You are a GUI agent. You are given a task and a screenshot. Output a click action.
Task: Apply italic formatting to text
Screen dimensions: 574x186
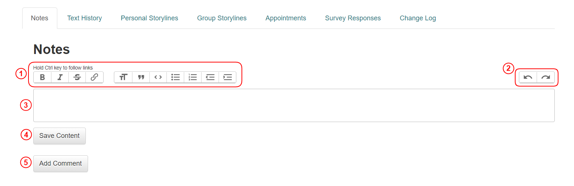coord(60,77)
